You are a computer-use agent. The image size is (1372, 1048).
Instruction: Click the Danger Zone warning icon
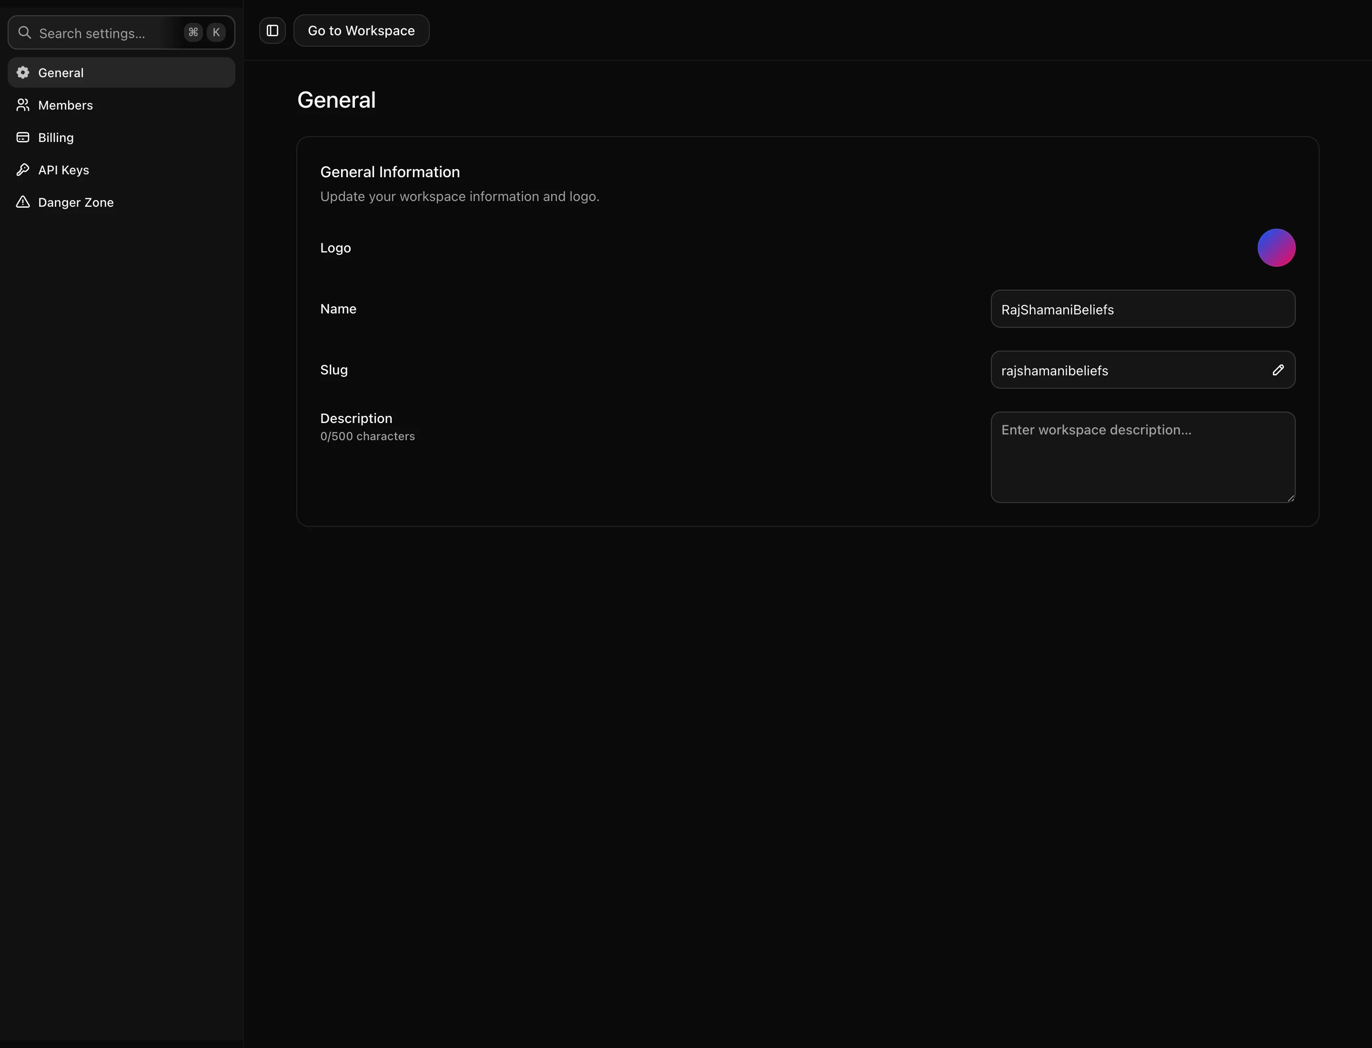click(x=23, y=202)
